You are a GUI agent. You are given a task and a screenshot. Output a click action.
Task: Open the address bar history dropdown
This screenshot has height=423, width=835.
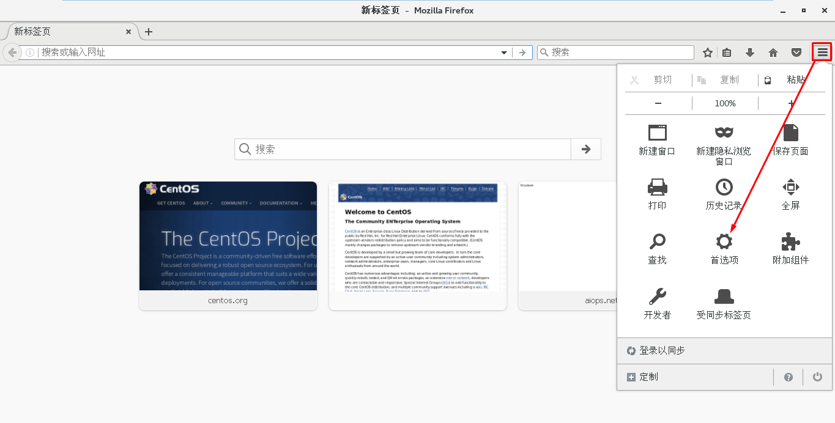(504, 53)
